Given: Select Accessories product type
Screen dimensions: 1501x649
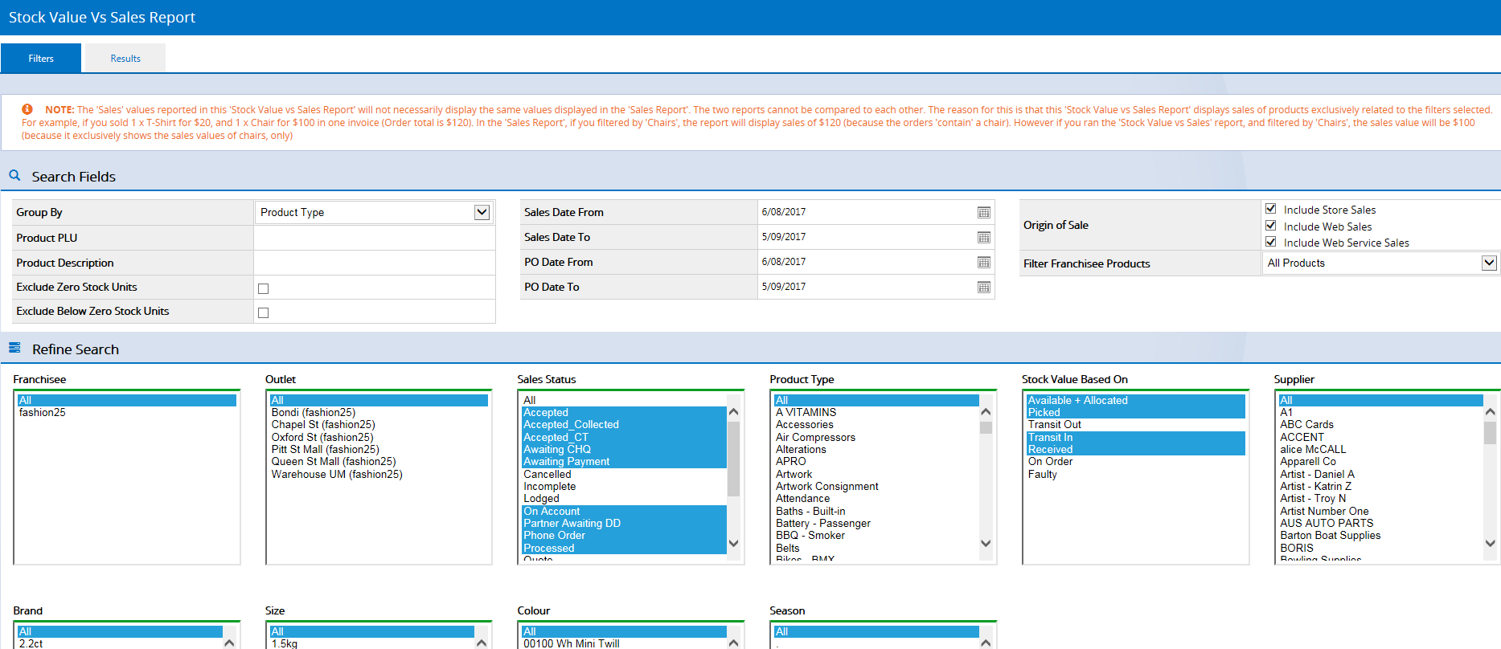Looking at the screenshot, I should [x=876, y=425].
